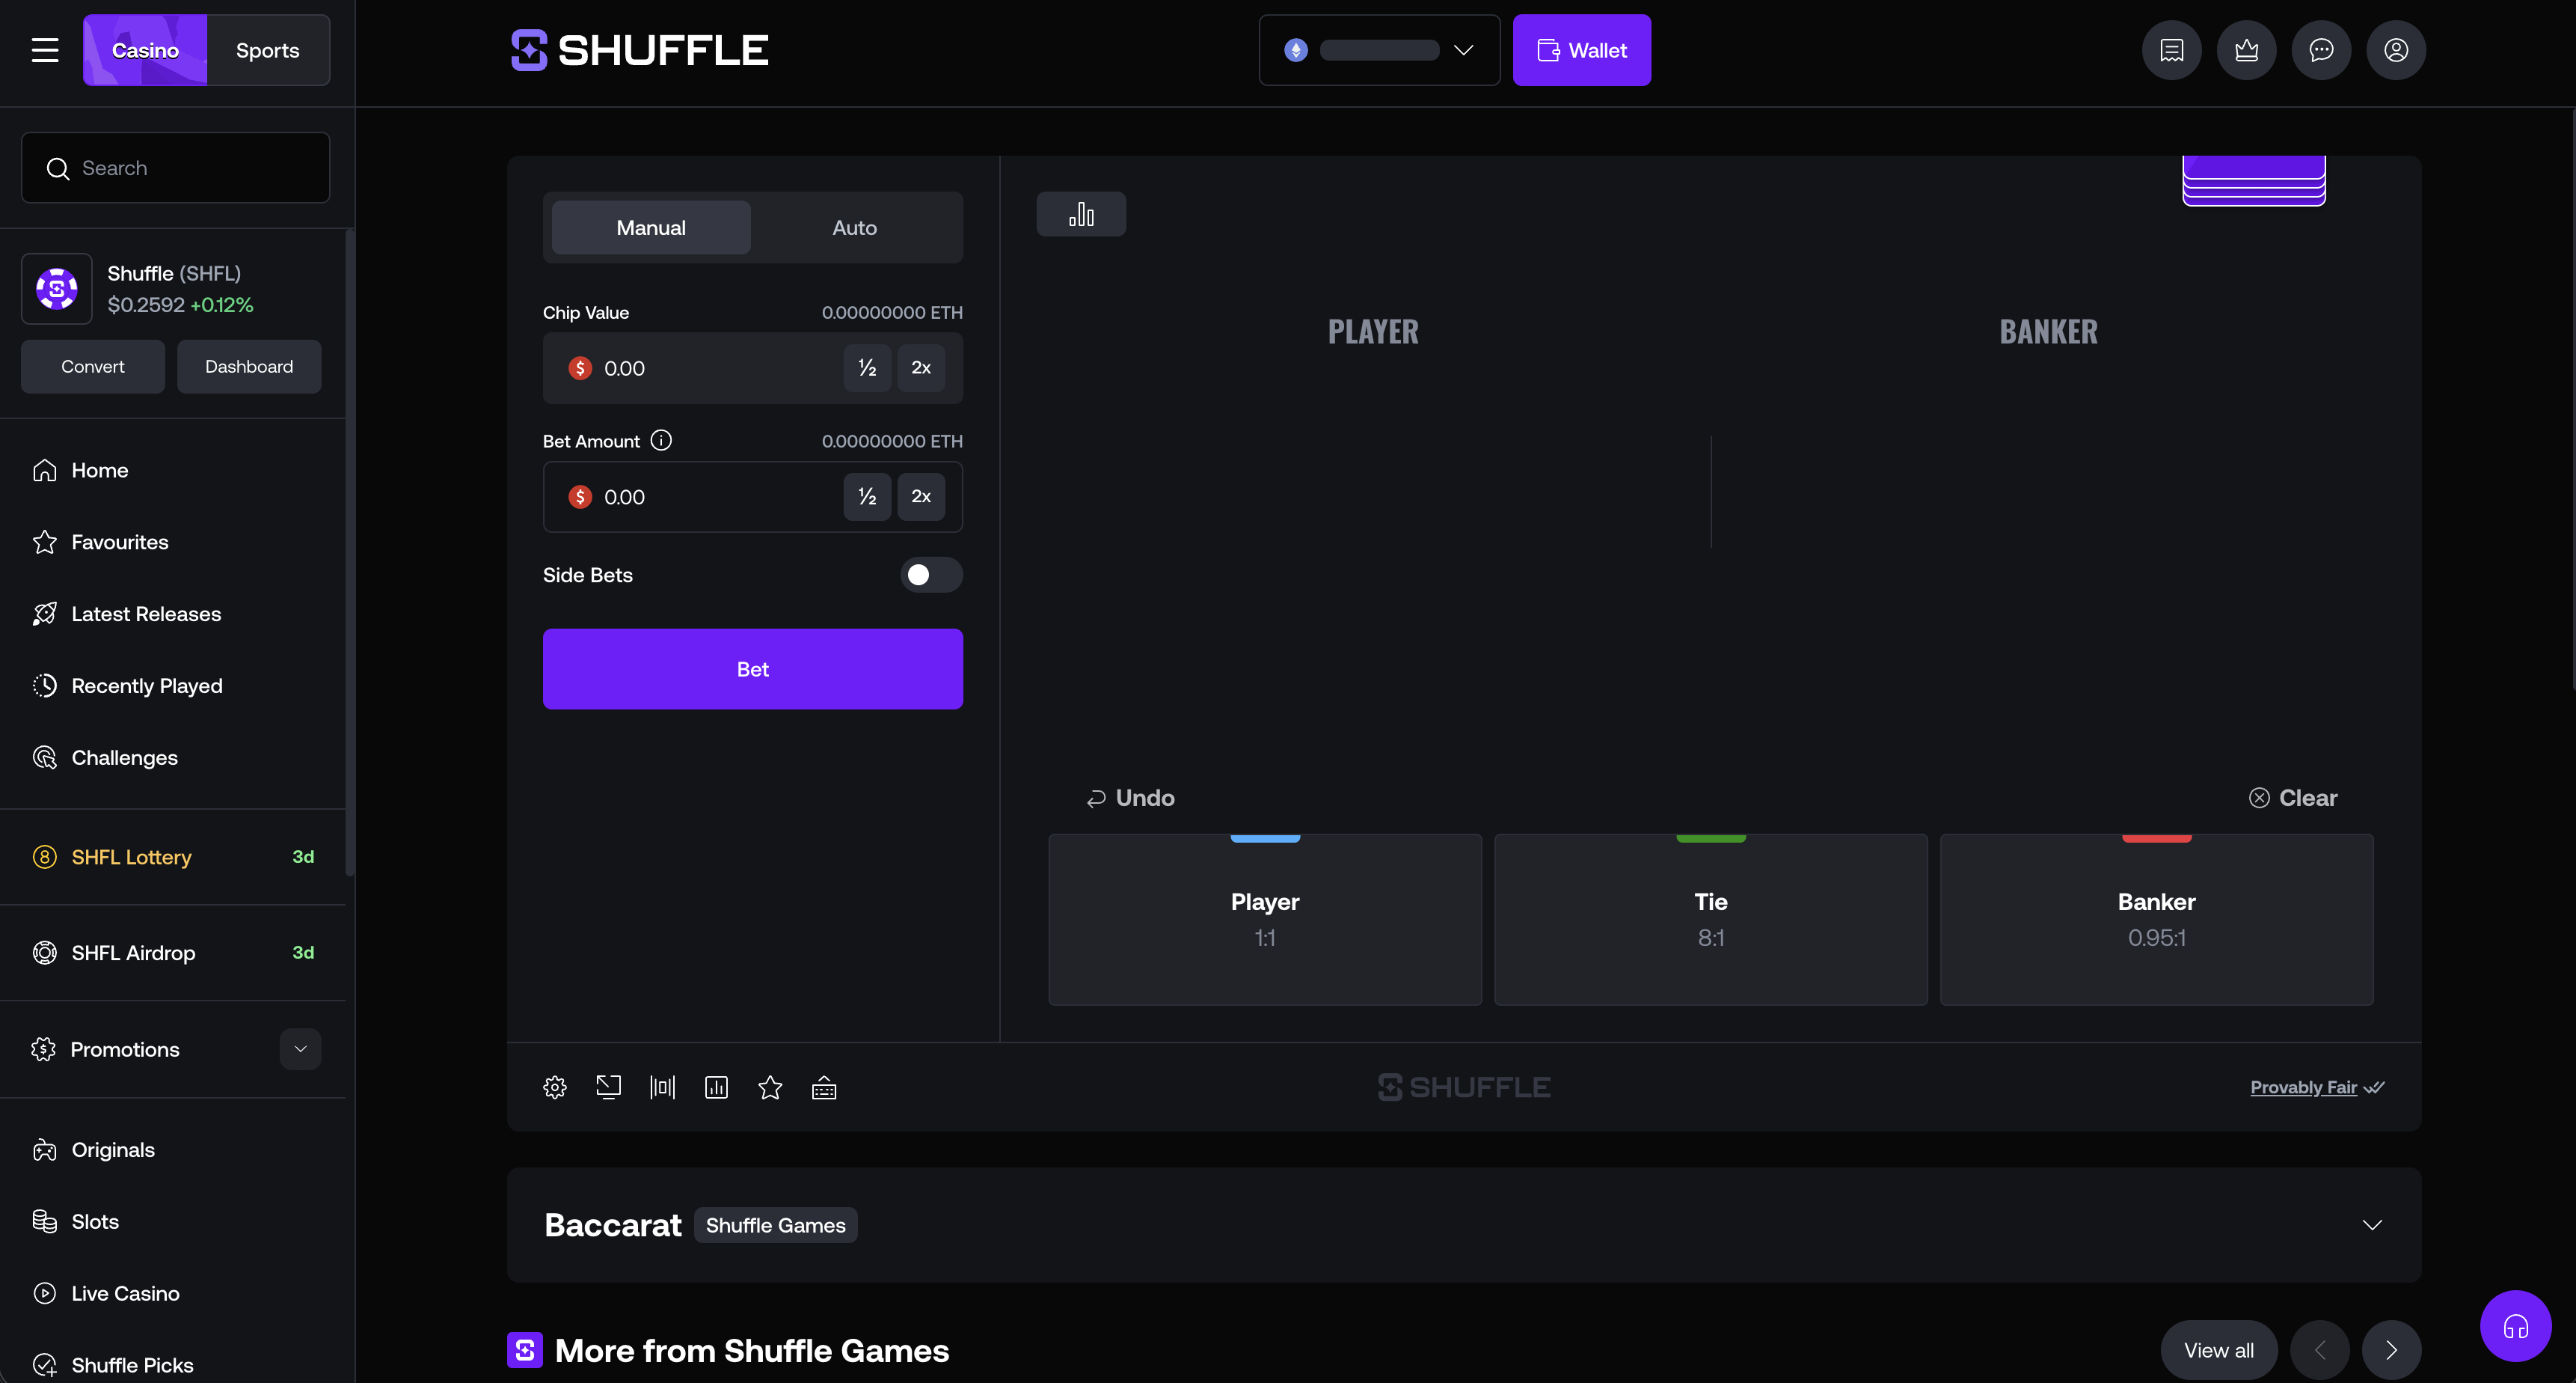Expand the Baccarat info section
Screen dimensions: 2576x1383
click(2372, 1225)
